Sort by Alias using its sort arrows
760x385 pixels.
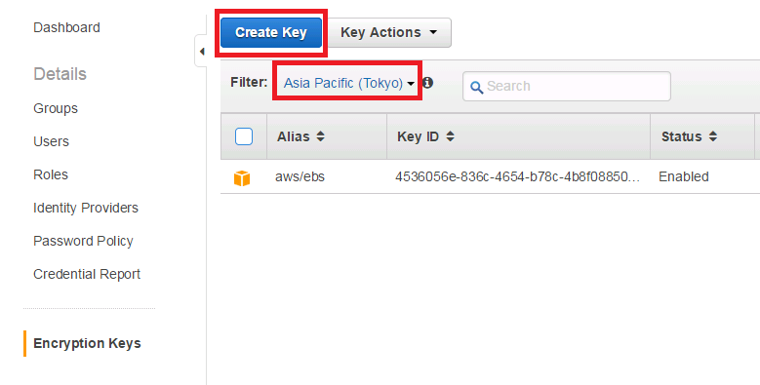click(320, 136)
